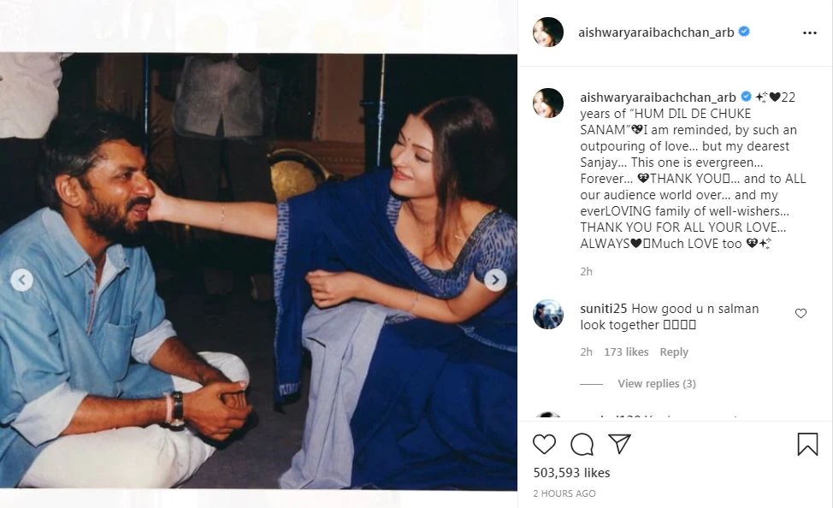This screenshot has width=833, height=508.
Task: Reply to suniti25's comment
Action: (674, 352)
